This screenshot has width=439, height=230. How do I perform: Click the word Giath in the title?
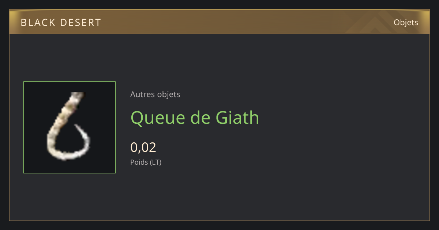[237, 118]
